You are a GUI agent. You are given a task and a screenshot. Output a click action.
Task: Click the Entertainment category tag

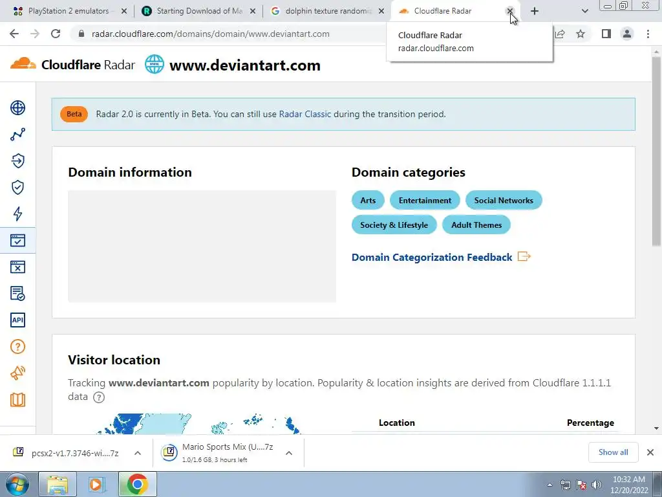pyautogui.click(x=425, y=201)
